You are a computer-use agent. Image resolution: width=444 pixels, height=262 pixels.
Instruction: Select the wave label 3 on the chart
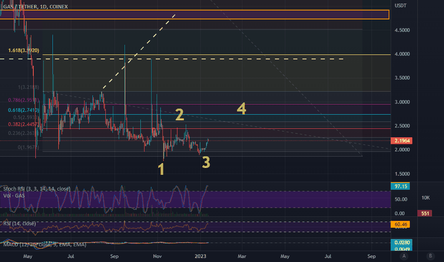206,162
